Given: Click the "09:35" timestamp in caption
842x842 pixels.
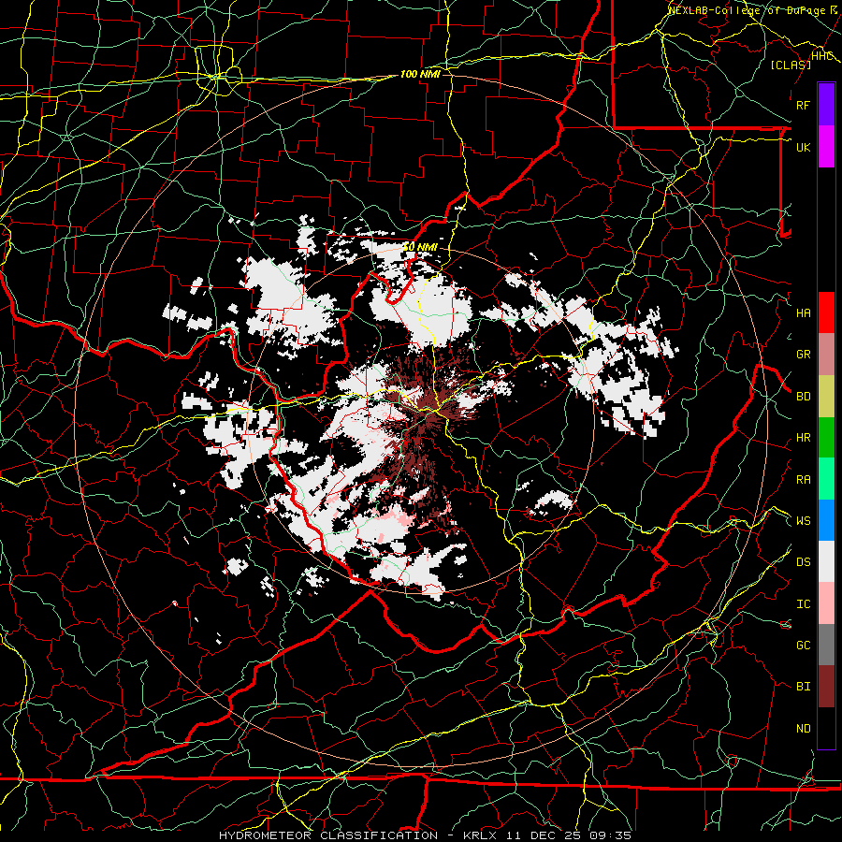Looking at the screenshot, I should (x=609, y=835).
